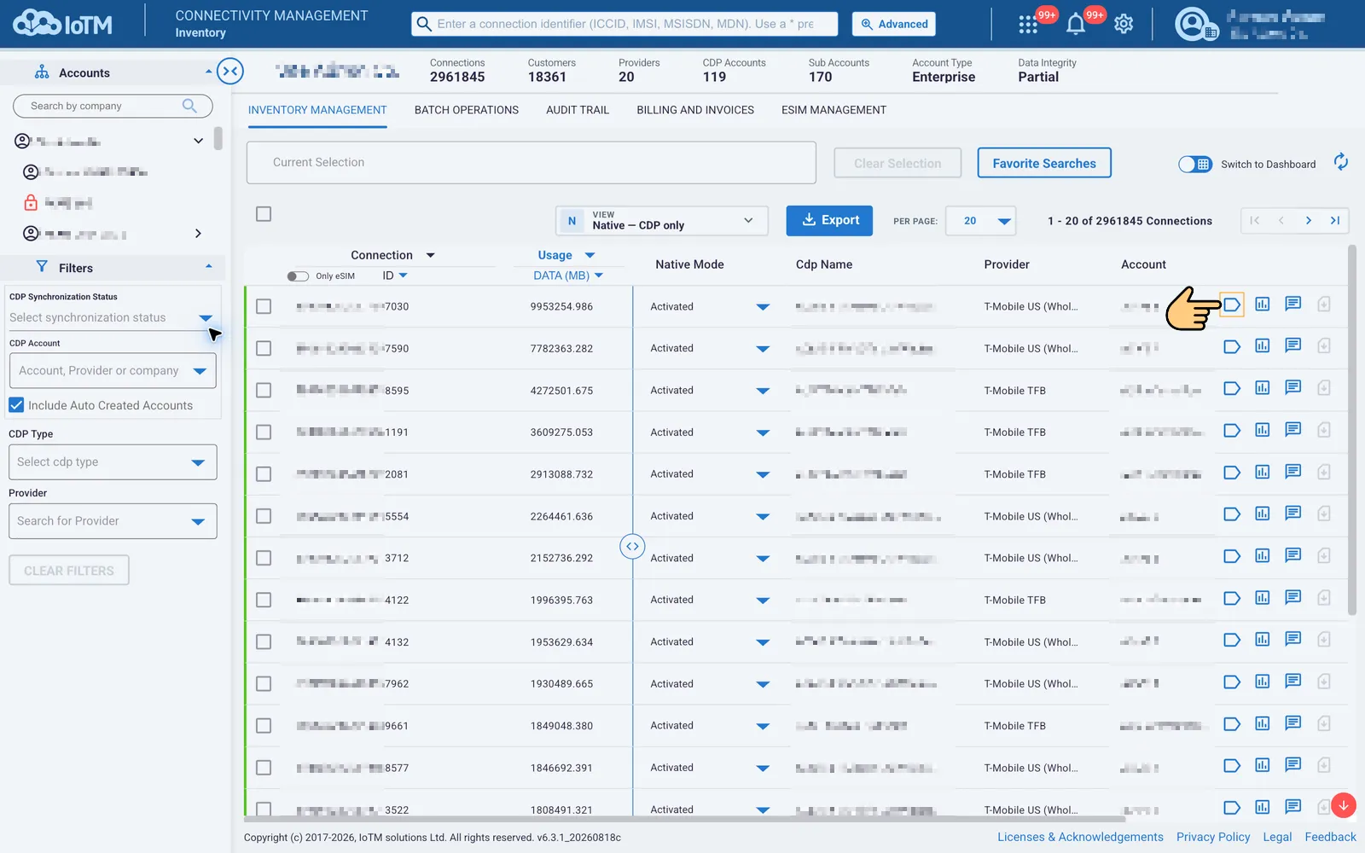1365x853 pixels.
Task: Click tag icon for connection ending 9661
Action: coord(1231,723)
